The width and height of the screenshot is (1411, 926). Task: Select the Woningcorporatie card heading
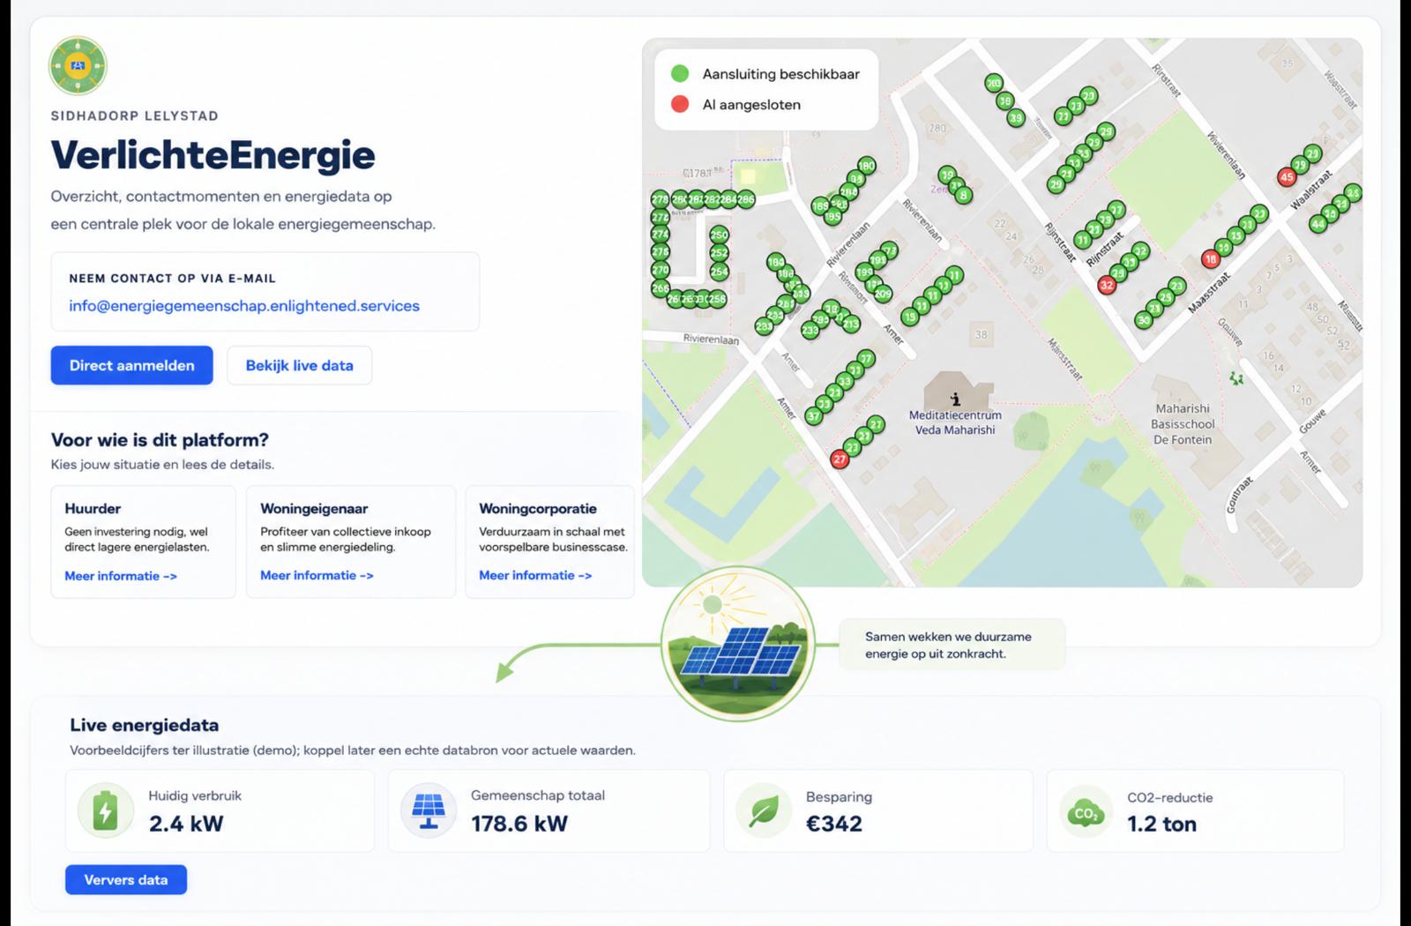538,509
